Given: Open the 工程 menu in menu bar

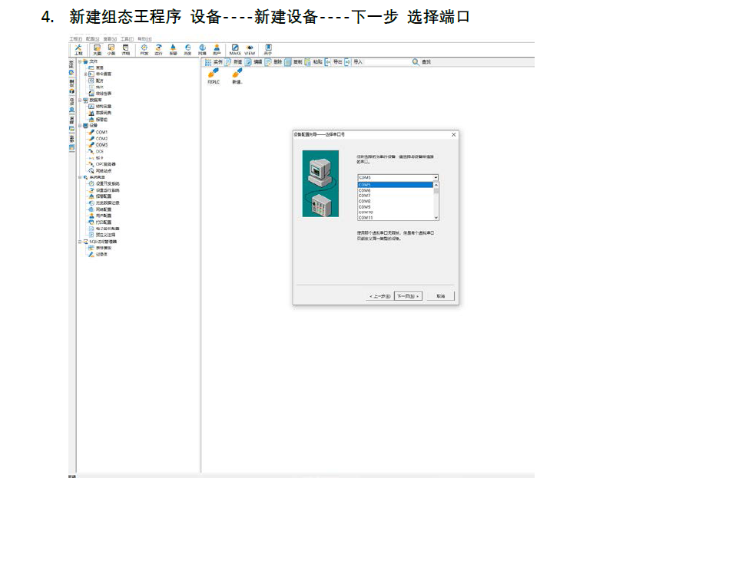Looking at the screenshot, I should click(x=75, y=38).
